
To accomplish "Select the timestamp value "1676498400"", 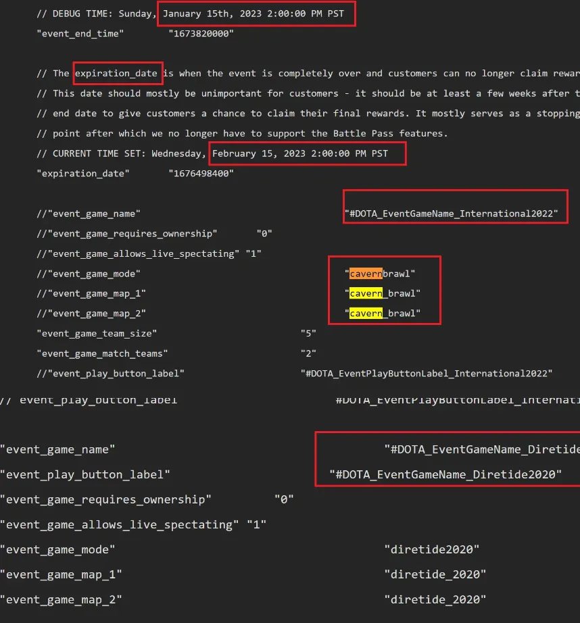I will tap(201, 174).
